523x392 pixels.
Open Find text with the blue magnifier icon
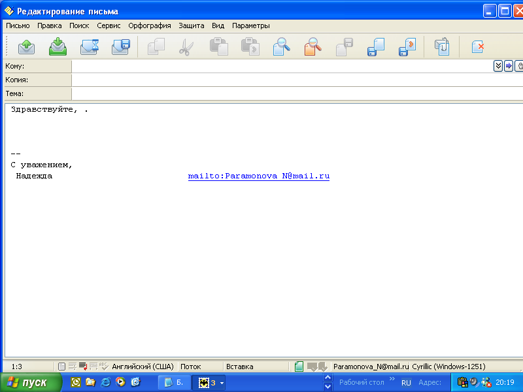coord(282,46)
